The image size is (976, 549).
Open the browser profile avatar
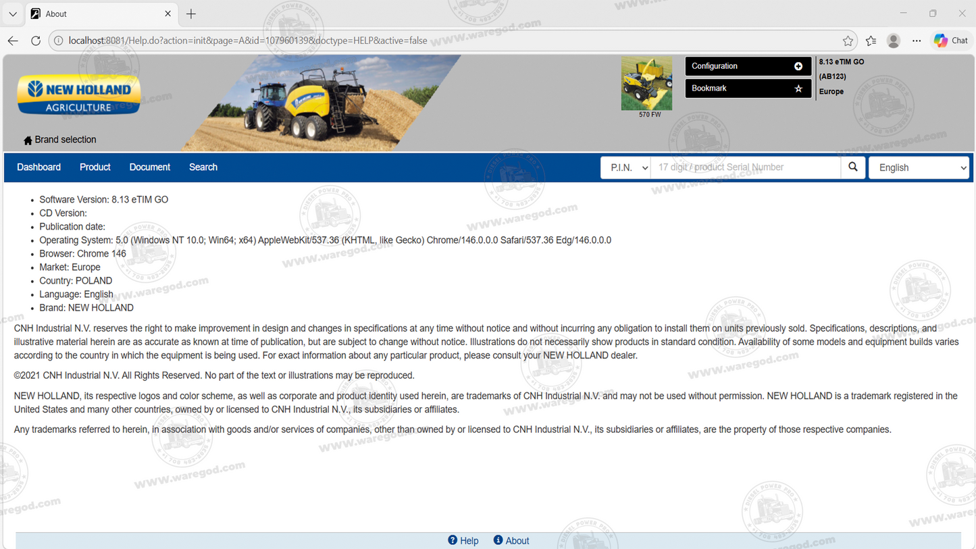[894, 41]
